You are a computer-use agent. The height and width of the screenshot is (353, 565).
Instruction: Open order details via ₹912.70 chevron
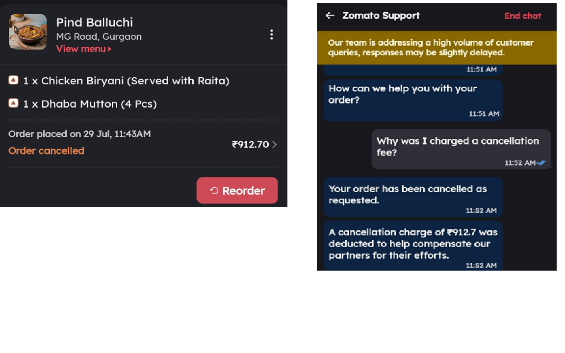(275, 144)
